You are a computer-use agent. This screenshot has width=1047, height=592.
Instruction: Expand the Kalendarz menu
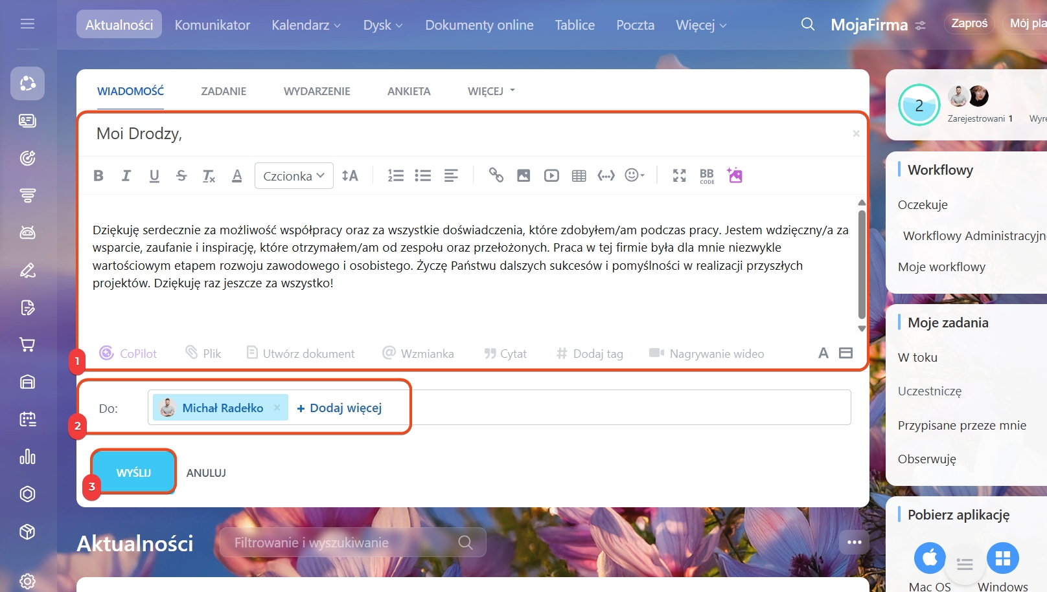point(306,25)
